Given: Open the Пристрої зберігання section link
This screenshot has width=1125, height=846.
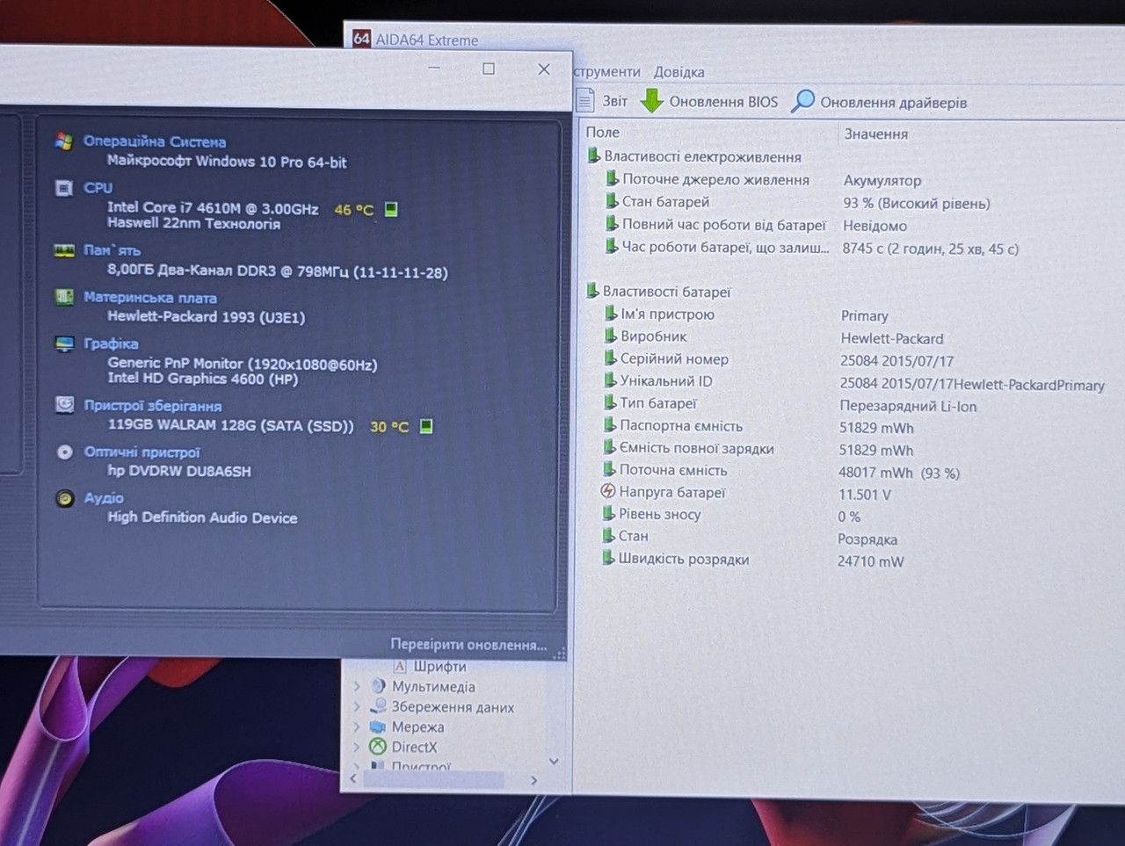Looking at the screenshot, I should pyautogui.click(x=153, y=406).
